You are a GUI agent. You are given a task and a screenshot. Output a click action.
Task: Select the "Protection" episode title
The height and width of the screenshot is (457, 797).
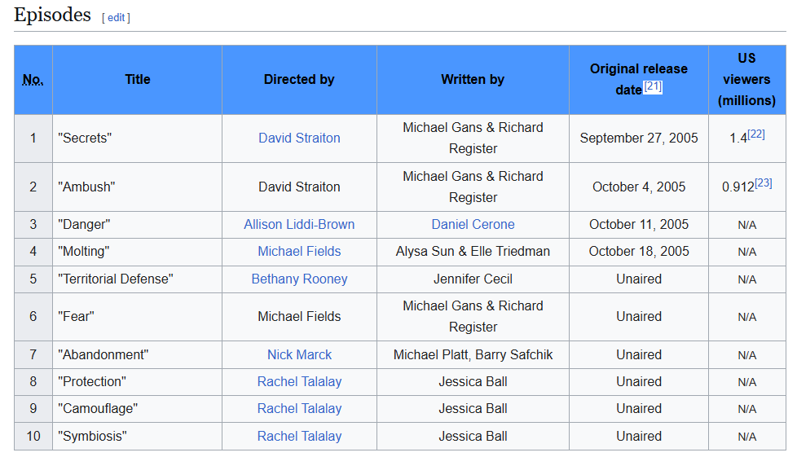tap(92, 381)
